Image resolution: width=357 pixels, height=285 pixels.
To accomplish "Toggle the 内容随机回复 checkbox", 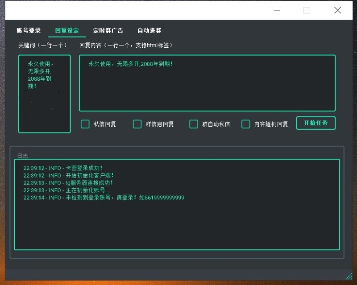I will pos(245,124).
